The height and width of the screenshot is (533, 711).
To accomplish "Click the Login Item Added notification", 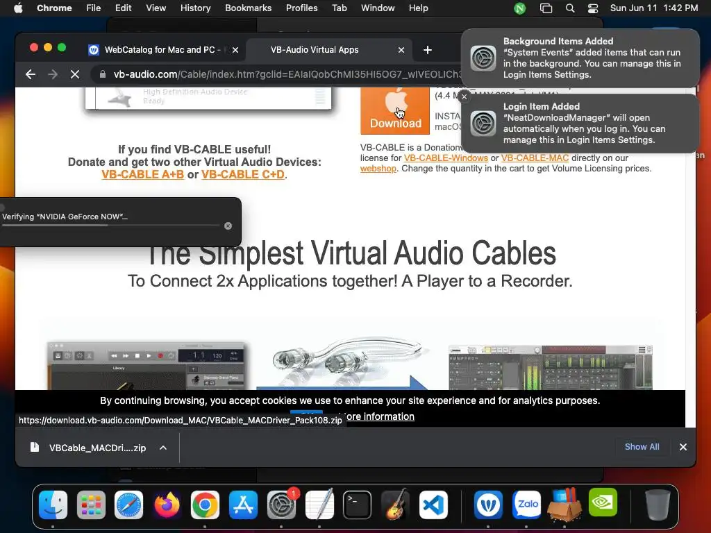I will click(x=580, y=124).
